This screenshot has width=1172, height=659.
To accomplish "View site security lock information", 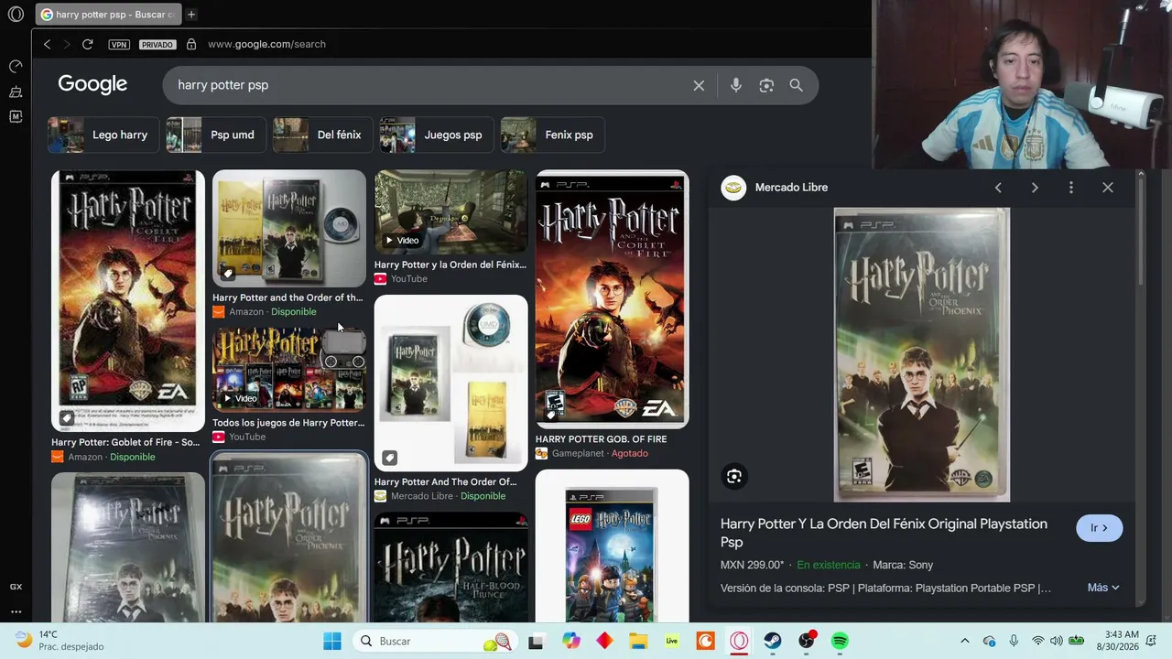I will click(191, 44).
